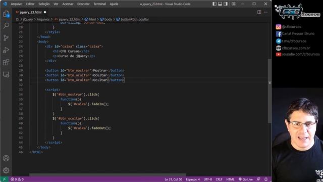The image size is (323, 182).
Task: Click the btn_mostrar button tag line
Action: tap(85, 70)
